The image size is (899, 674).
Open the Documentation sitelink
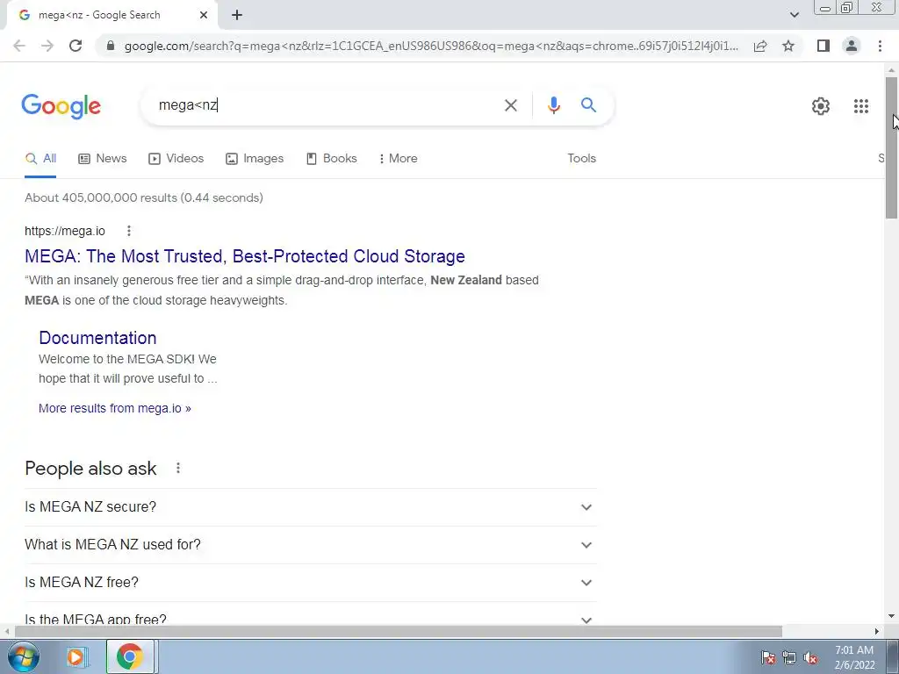click(x=97, y=338)
